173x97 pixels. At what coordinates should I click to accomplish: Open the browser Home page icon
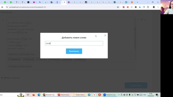click(2, 7)
